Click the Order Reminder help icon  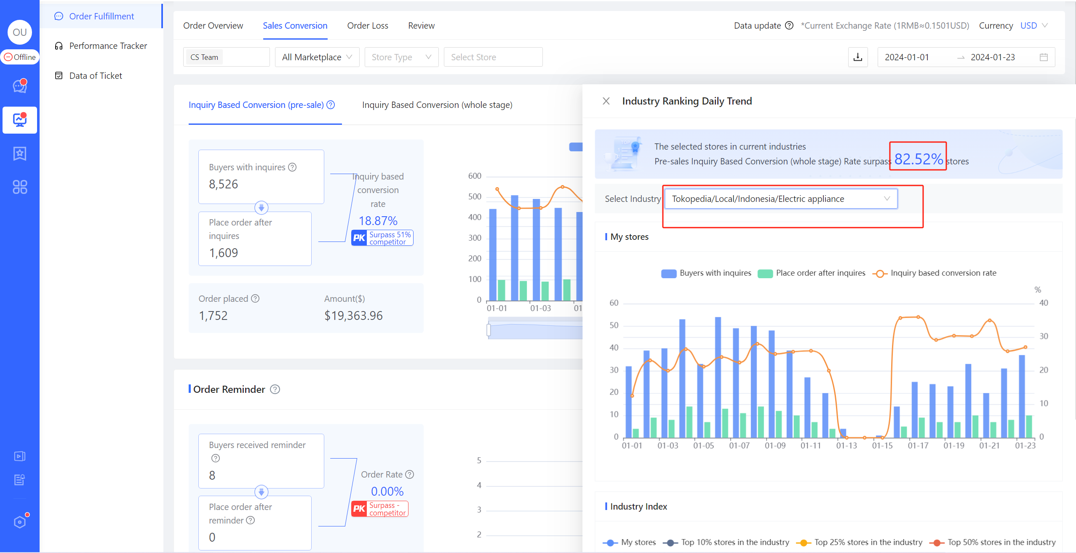click(x=275, y=389)
